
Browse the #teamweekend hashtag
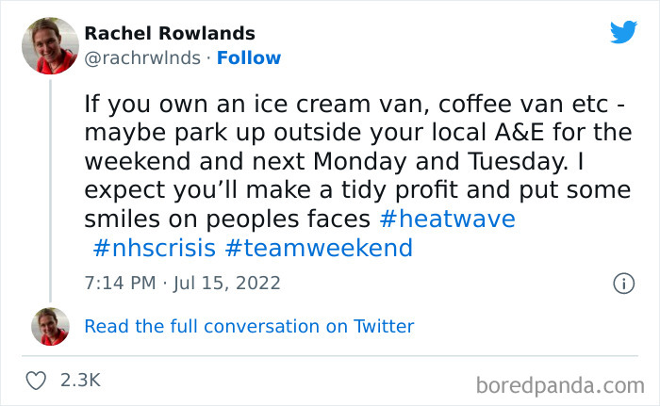click(320, 249)
